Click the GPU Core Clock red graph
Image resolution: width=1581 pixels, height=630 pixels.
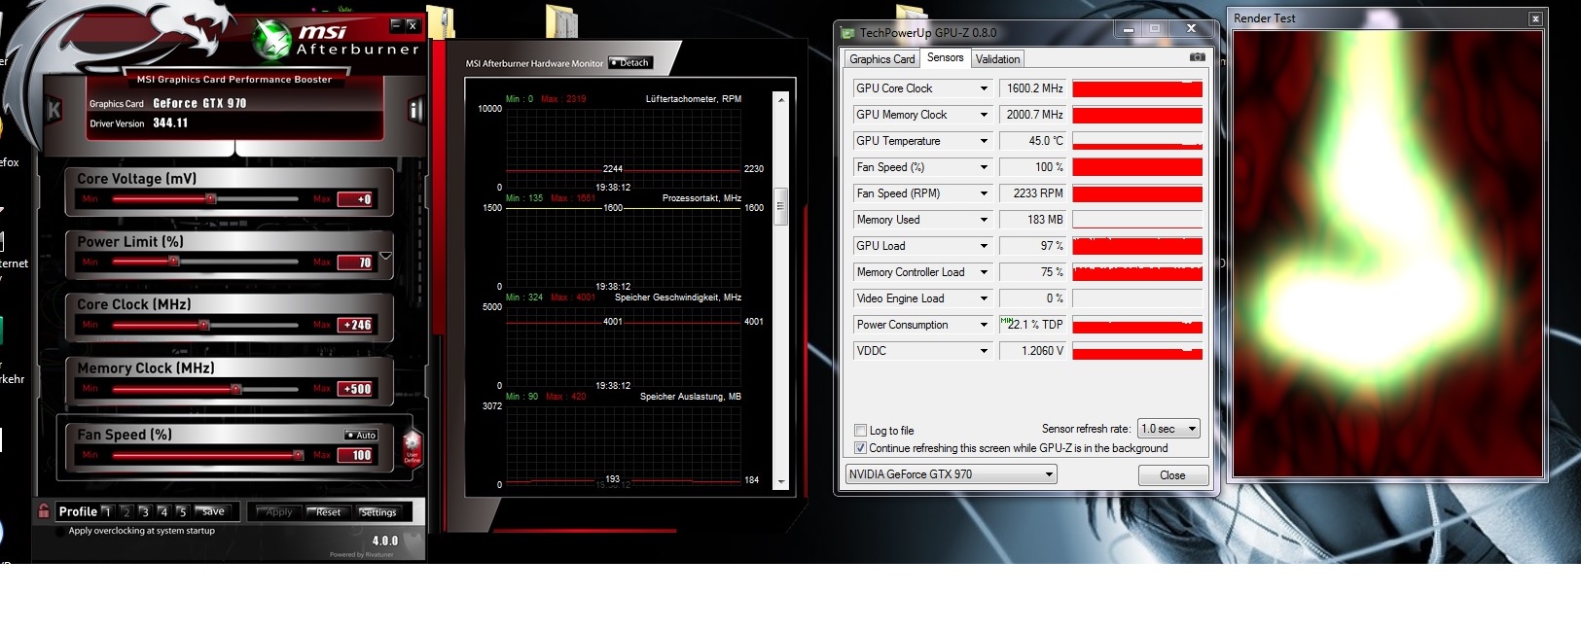coord(1137,88)
